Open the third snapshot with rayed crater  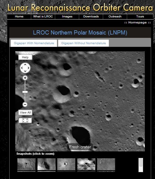(66, 164)
